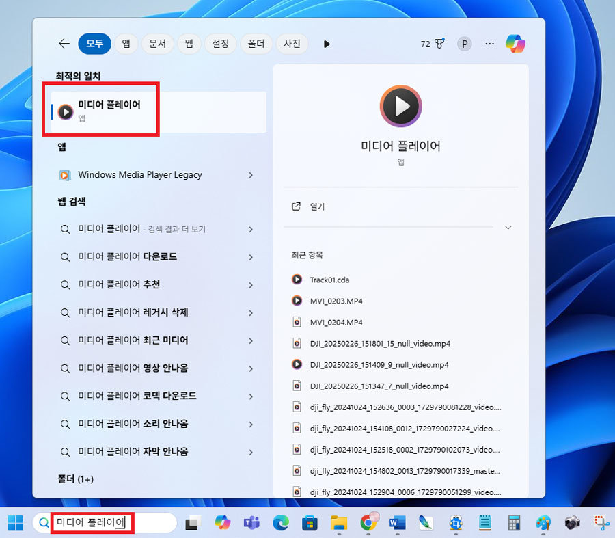Viewport: 615px width, 538px height.
Task: Open the rewards points 72 badge
Action: point(432,44)
